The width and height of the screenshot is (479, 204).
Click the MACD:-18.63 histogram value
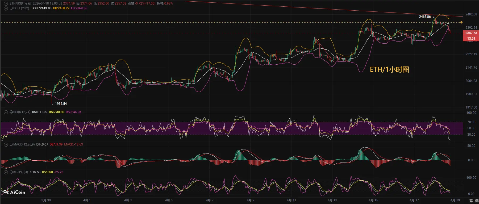coord(73,144)
